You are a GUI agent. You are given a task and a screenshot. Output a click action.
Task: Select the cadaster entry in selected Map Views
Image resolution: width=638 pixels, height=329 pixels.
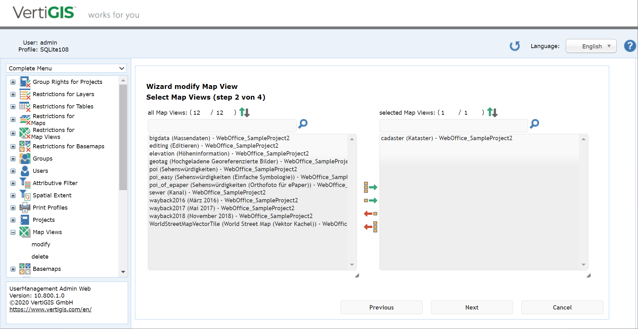pos(447,138)
